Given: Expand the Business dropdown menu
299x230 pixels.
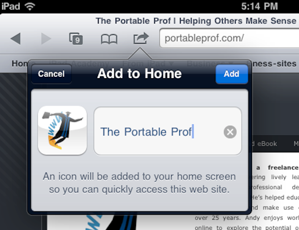Looking at the screenshot, I should tap(210, 64).
